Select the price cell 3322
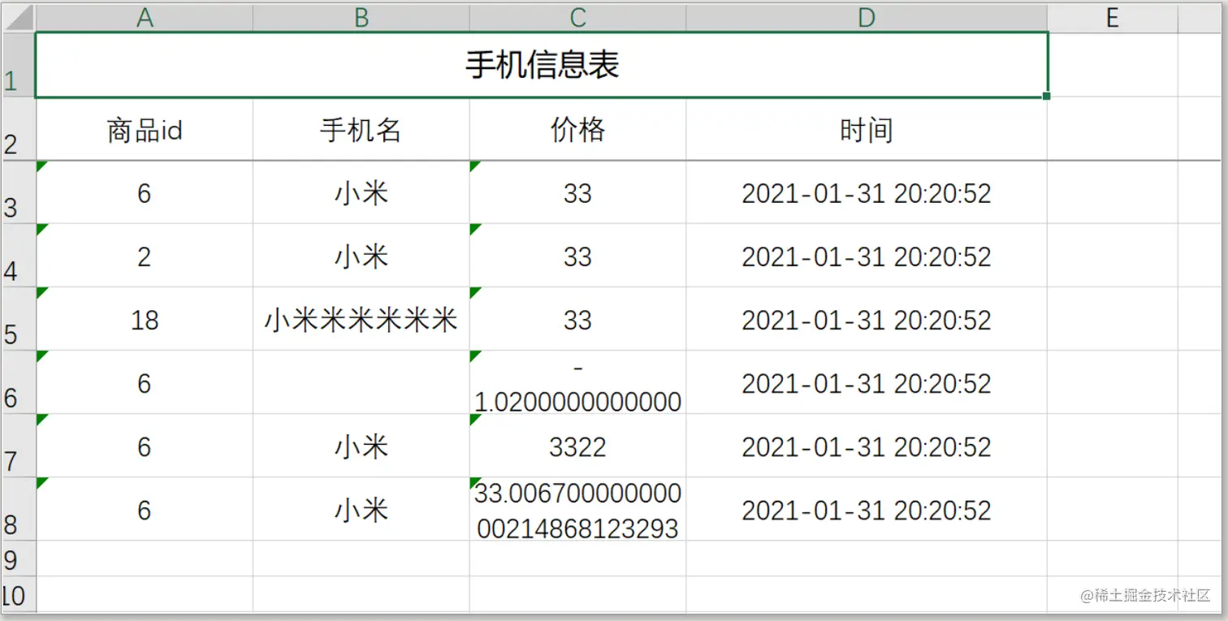 tap(577, 446)
